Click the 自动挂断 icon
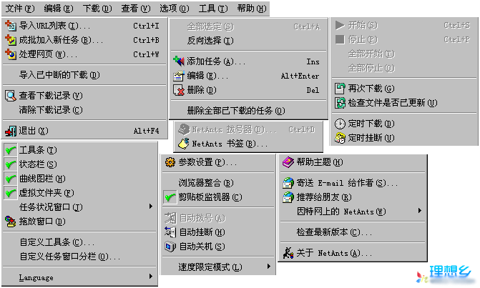 tap(170, 232)
